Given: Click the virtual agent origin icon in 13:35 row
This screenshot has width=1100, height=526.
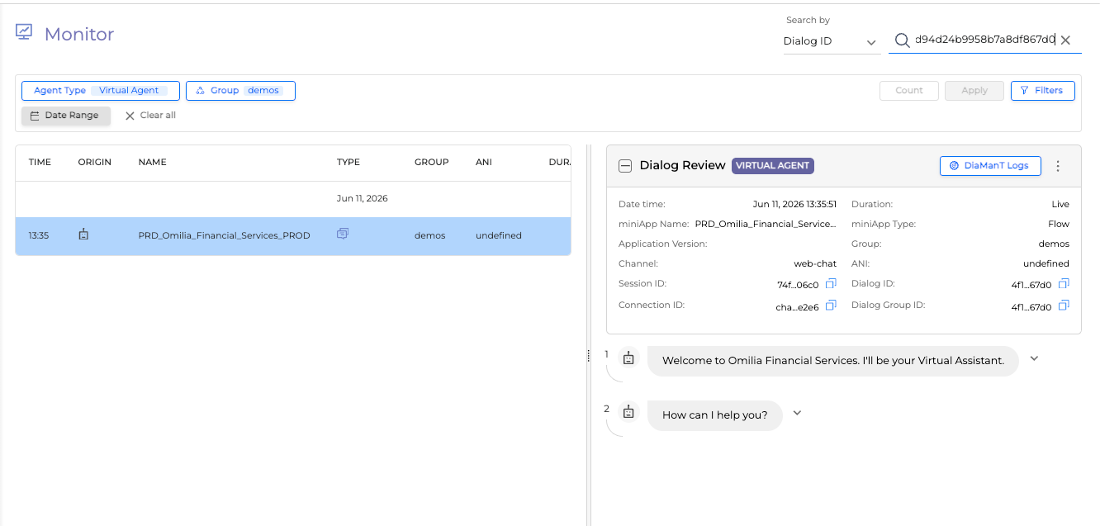Looking at the screenshot, I should (83, 235).
